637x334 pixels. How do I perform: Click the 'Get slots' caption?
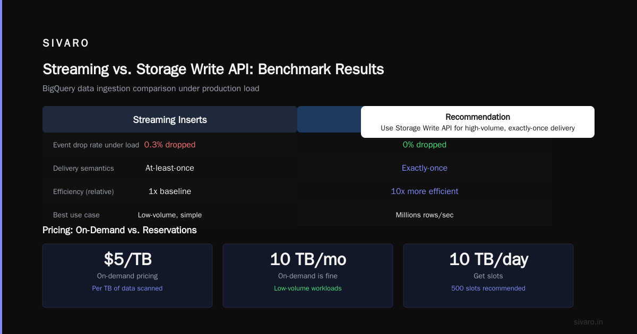[x=488, y=276]
